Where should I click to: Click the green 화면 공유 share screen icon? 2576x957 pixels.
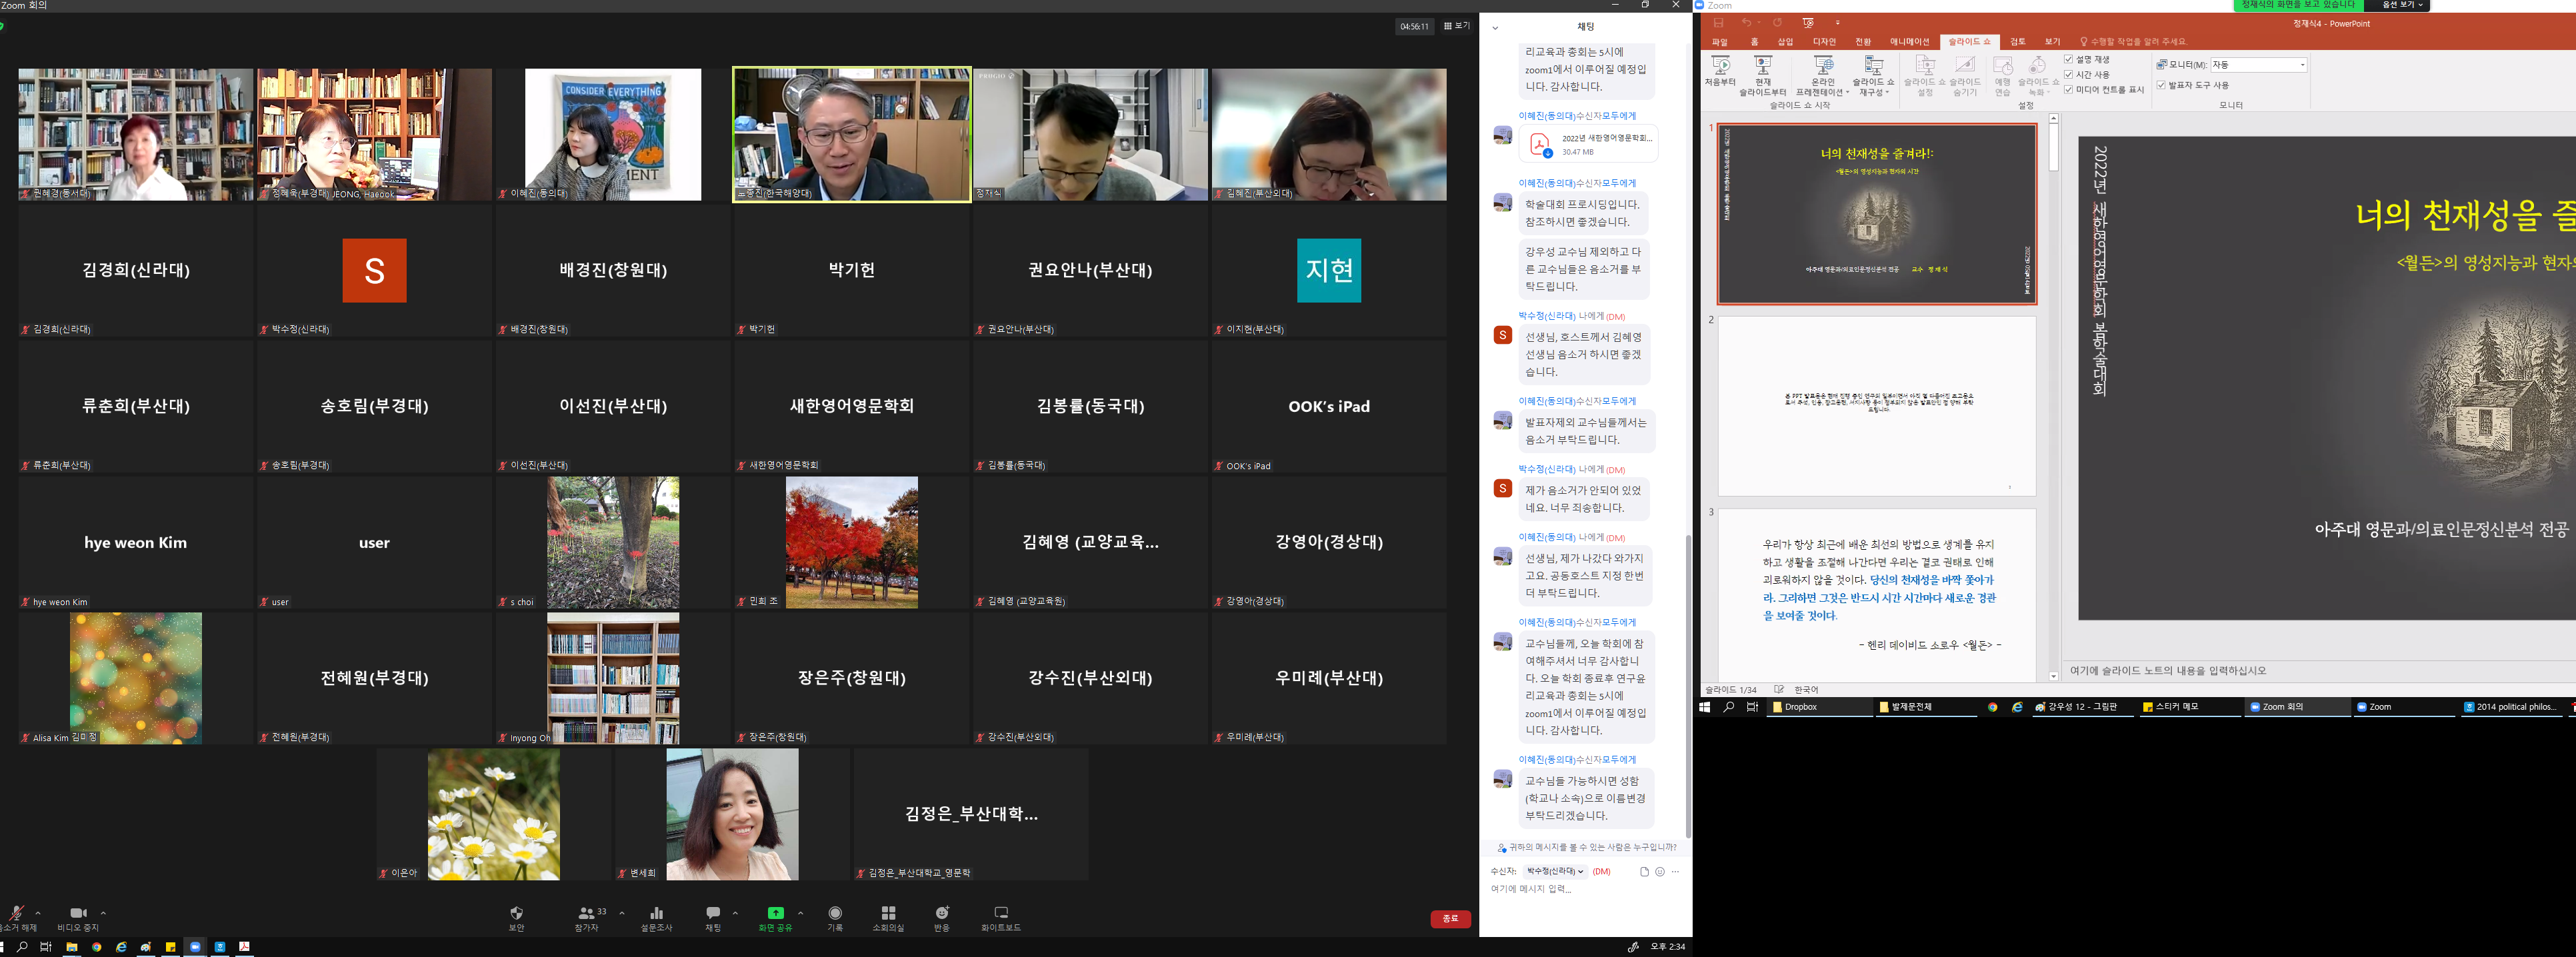pos(775,913)
